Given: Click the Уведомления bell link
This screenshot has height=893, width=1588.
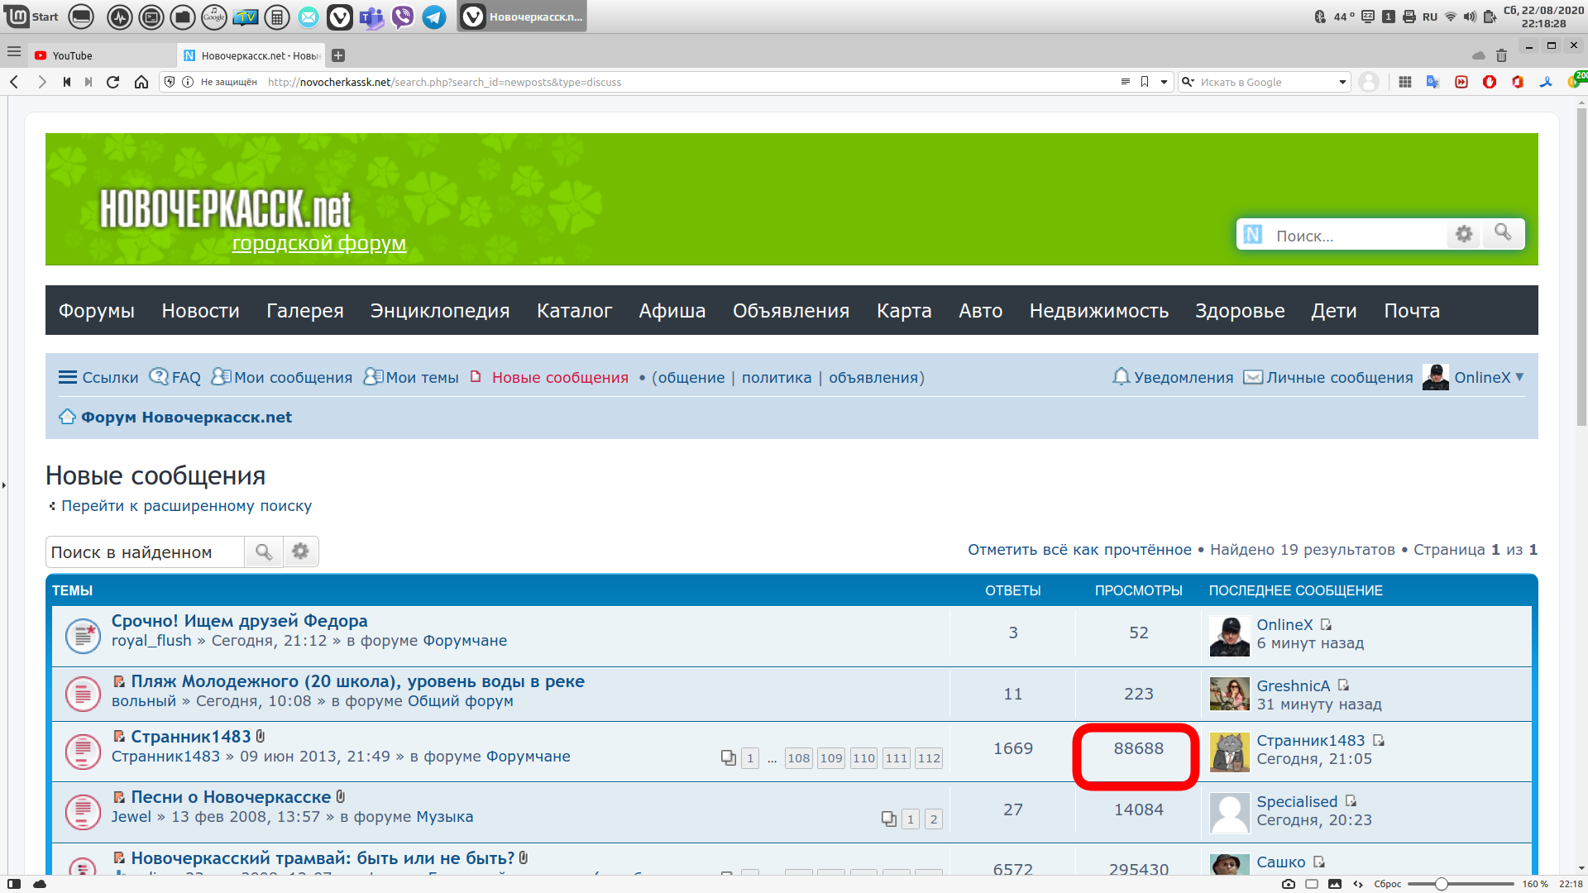Looking at the screenshot, I should click(1173, 377).
